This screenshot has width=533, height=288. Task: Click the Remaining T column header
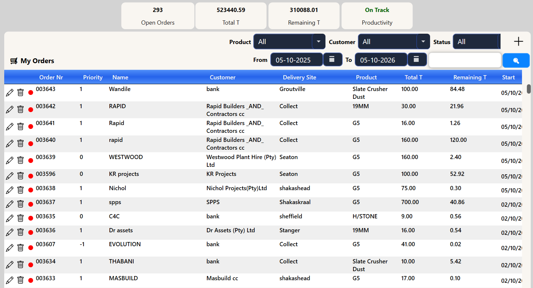[x=470, y=77]
